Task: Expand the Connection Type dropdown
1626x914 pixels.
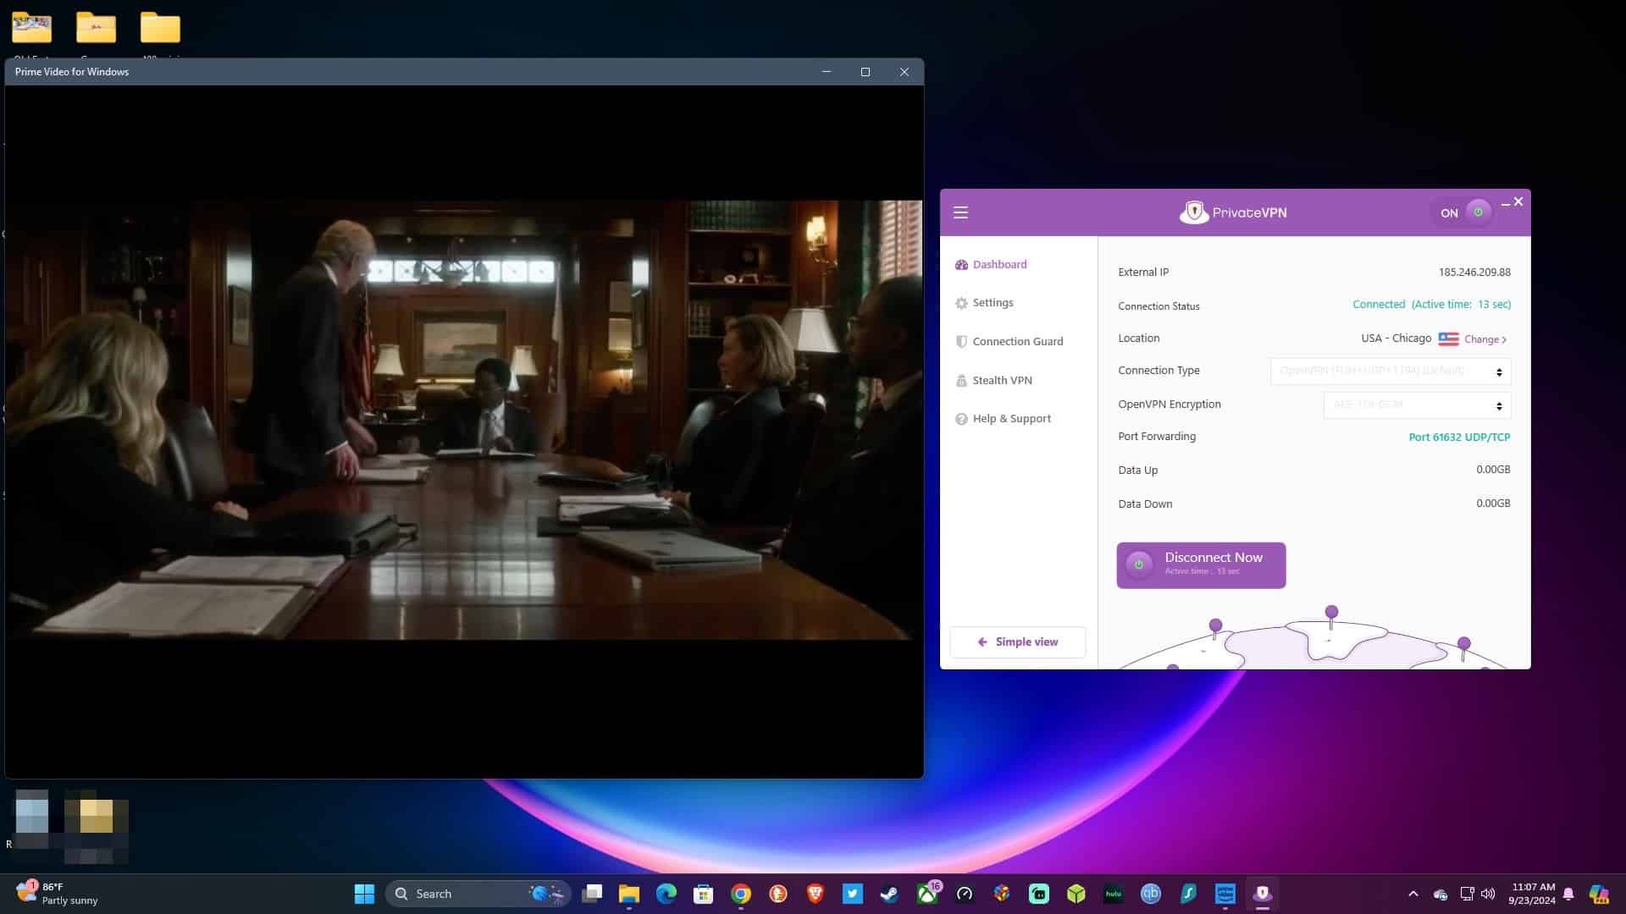Action: tap(1391, 372)
